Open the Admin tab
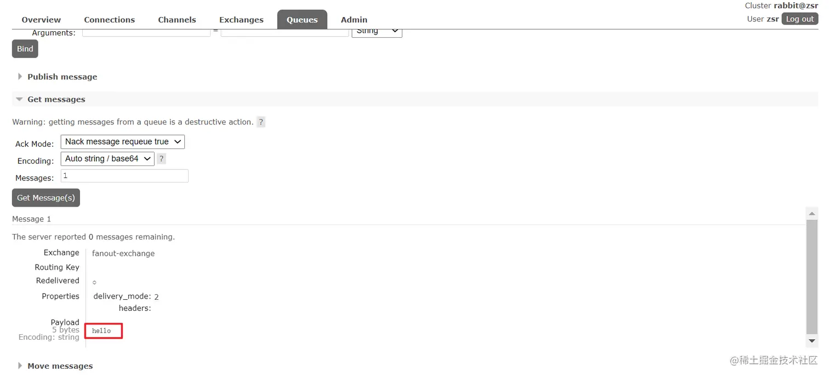 coord(354,20)
